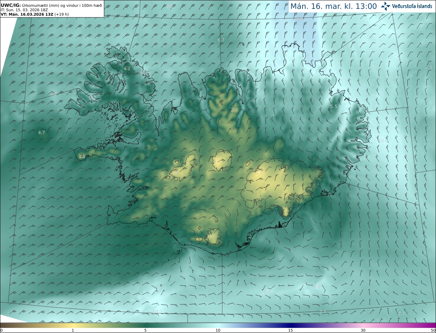
Task: Click the 10.2 value near the bottom
Action: [157, 312]
